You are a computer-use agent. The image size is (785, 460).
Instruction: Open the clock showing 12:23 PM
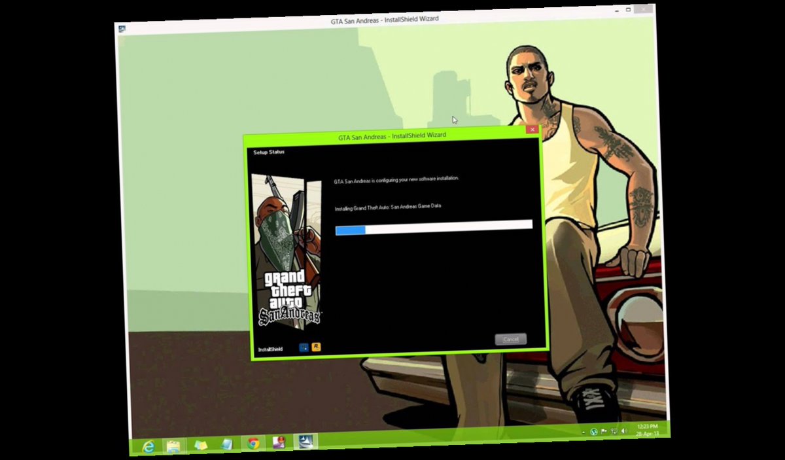coord(647,429)
